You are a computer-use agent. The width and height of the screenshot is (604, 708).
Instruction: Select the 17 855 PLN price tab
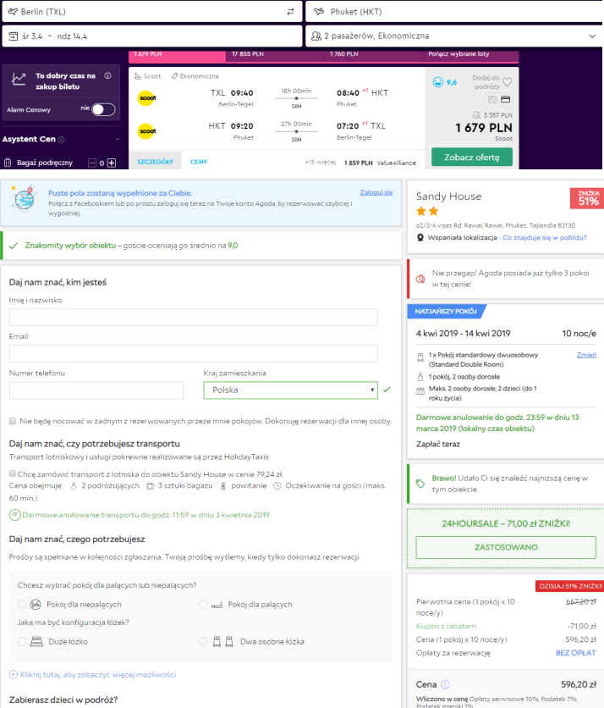click(x=275, y=54)
